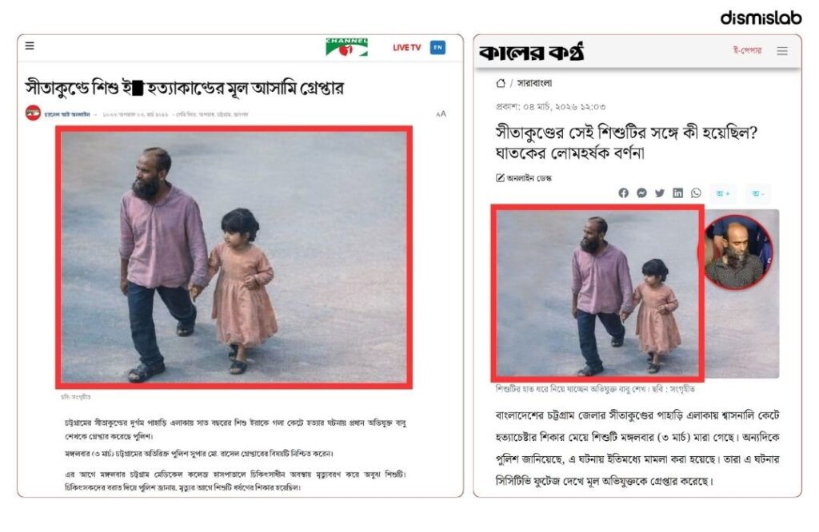The image size is (819, 532).
Task: Share the article on LinkedIn
Action: point(678,193)
